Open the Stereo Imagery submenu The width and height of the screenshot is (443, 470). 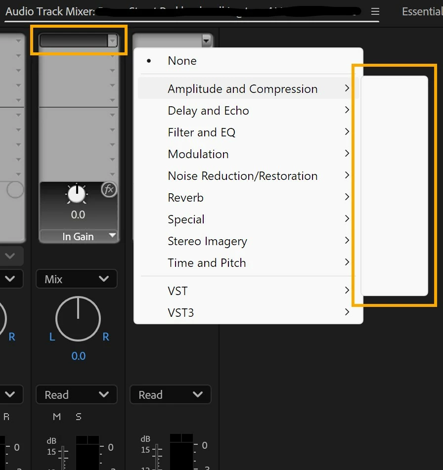point(248,241)
